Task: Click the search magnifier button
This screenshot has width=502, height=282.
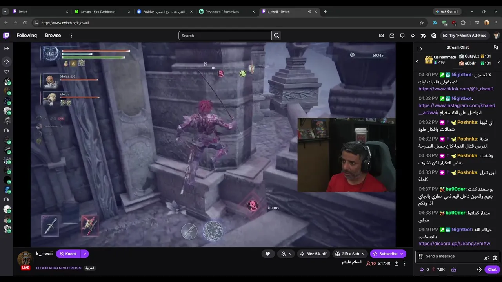Action: click(276, 36)
